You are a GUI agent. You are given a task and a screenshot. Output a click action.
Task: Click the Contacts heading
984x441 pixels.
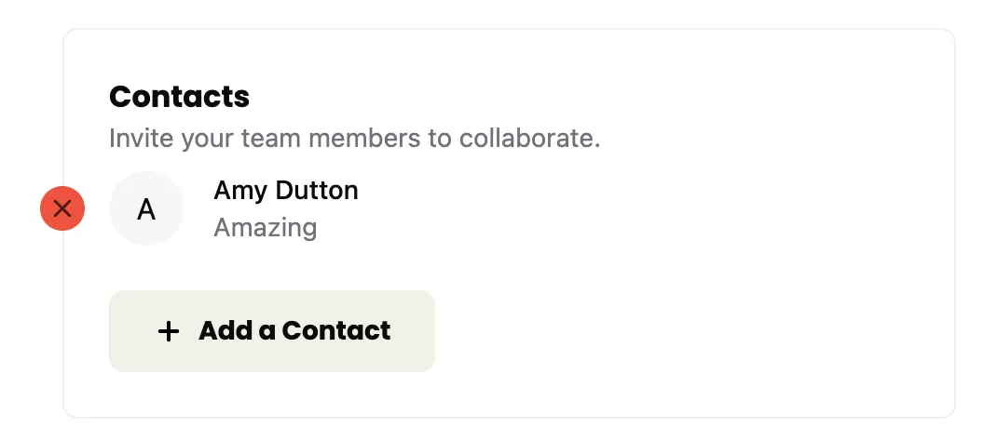point(179,96)
